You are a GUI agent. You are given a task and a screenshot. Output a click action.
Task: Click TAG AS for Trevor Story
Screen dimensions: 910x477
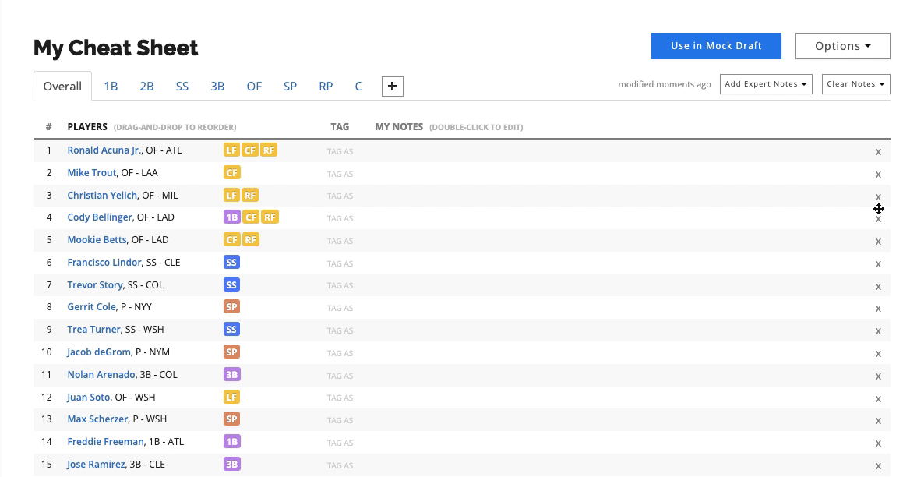tap(340, 285)
